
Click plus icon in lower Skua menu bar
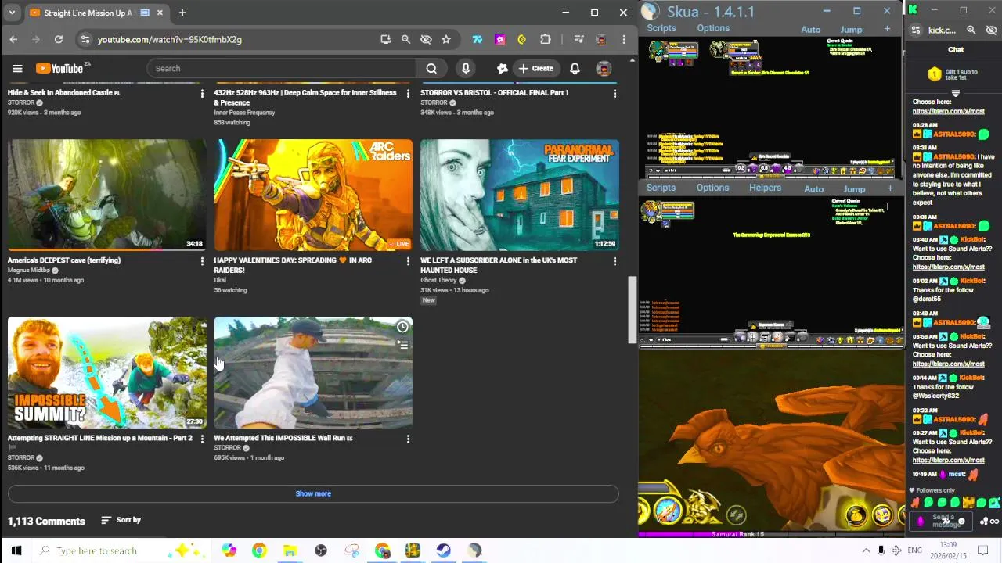(x=890, y=188)
